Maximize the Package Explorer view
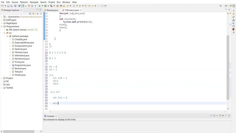The width and height of the screenshot is (236, 133). [40, 10]
